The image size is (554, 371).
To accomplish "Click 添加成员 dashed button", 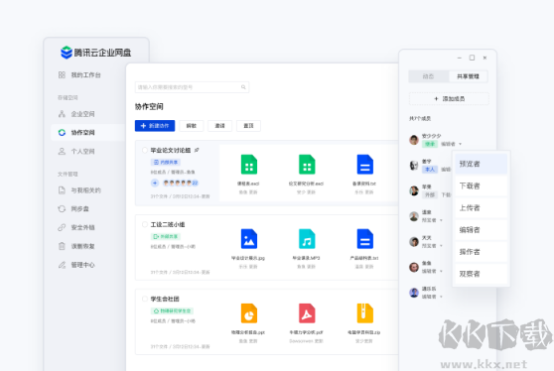I will click(449, 99).
